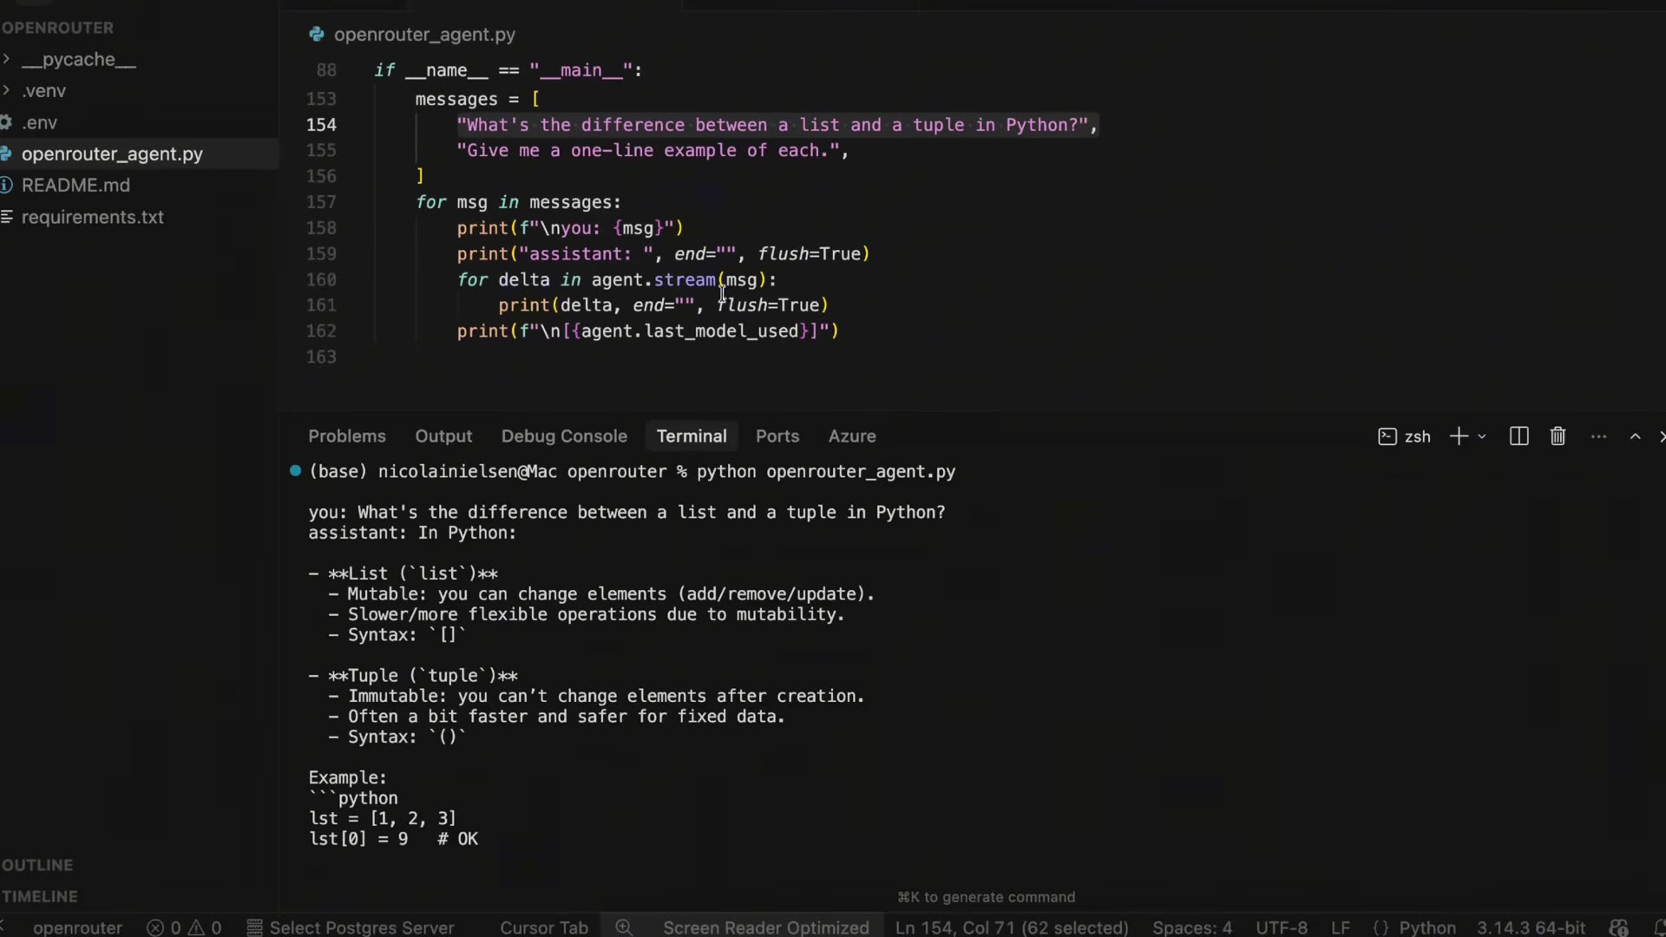Click the openrouter workspace status item
1666x937 pixels.
[77, 927]
